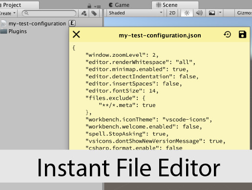Click the "**/*.meta" line
This screenshot has height=190, width=252.
coord(127,105)
